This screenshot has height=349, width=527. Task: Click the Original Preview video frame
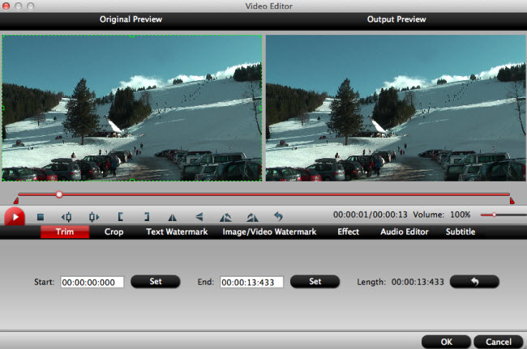point(131,108)
